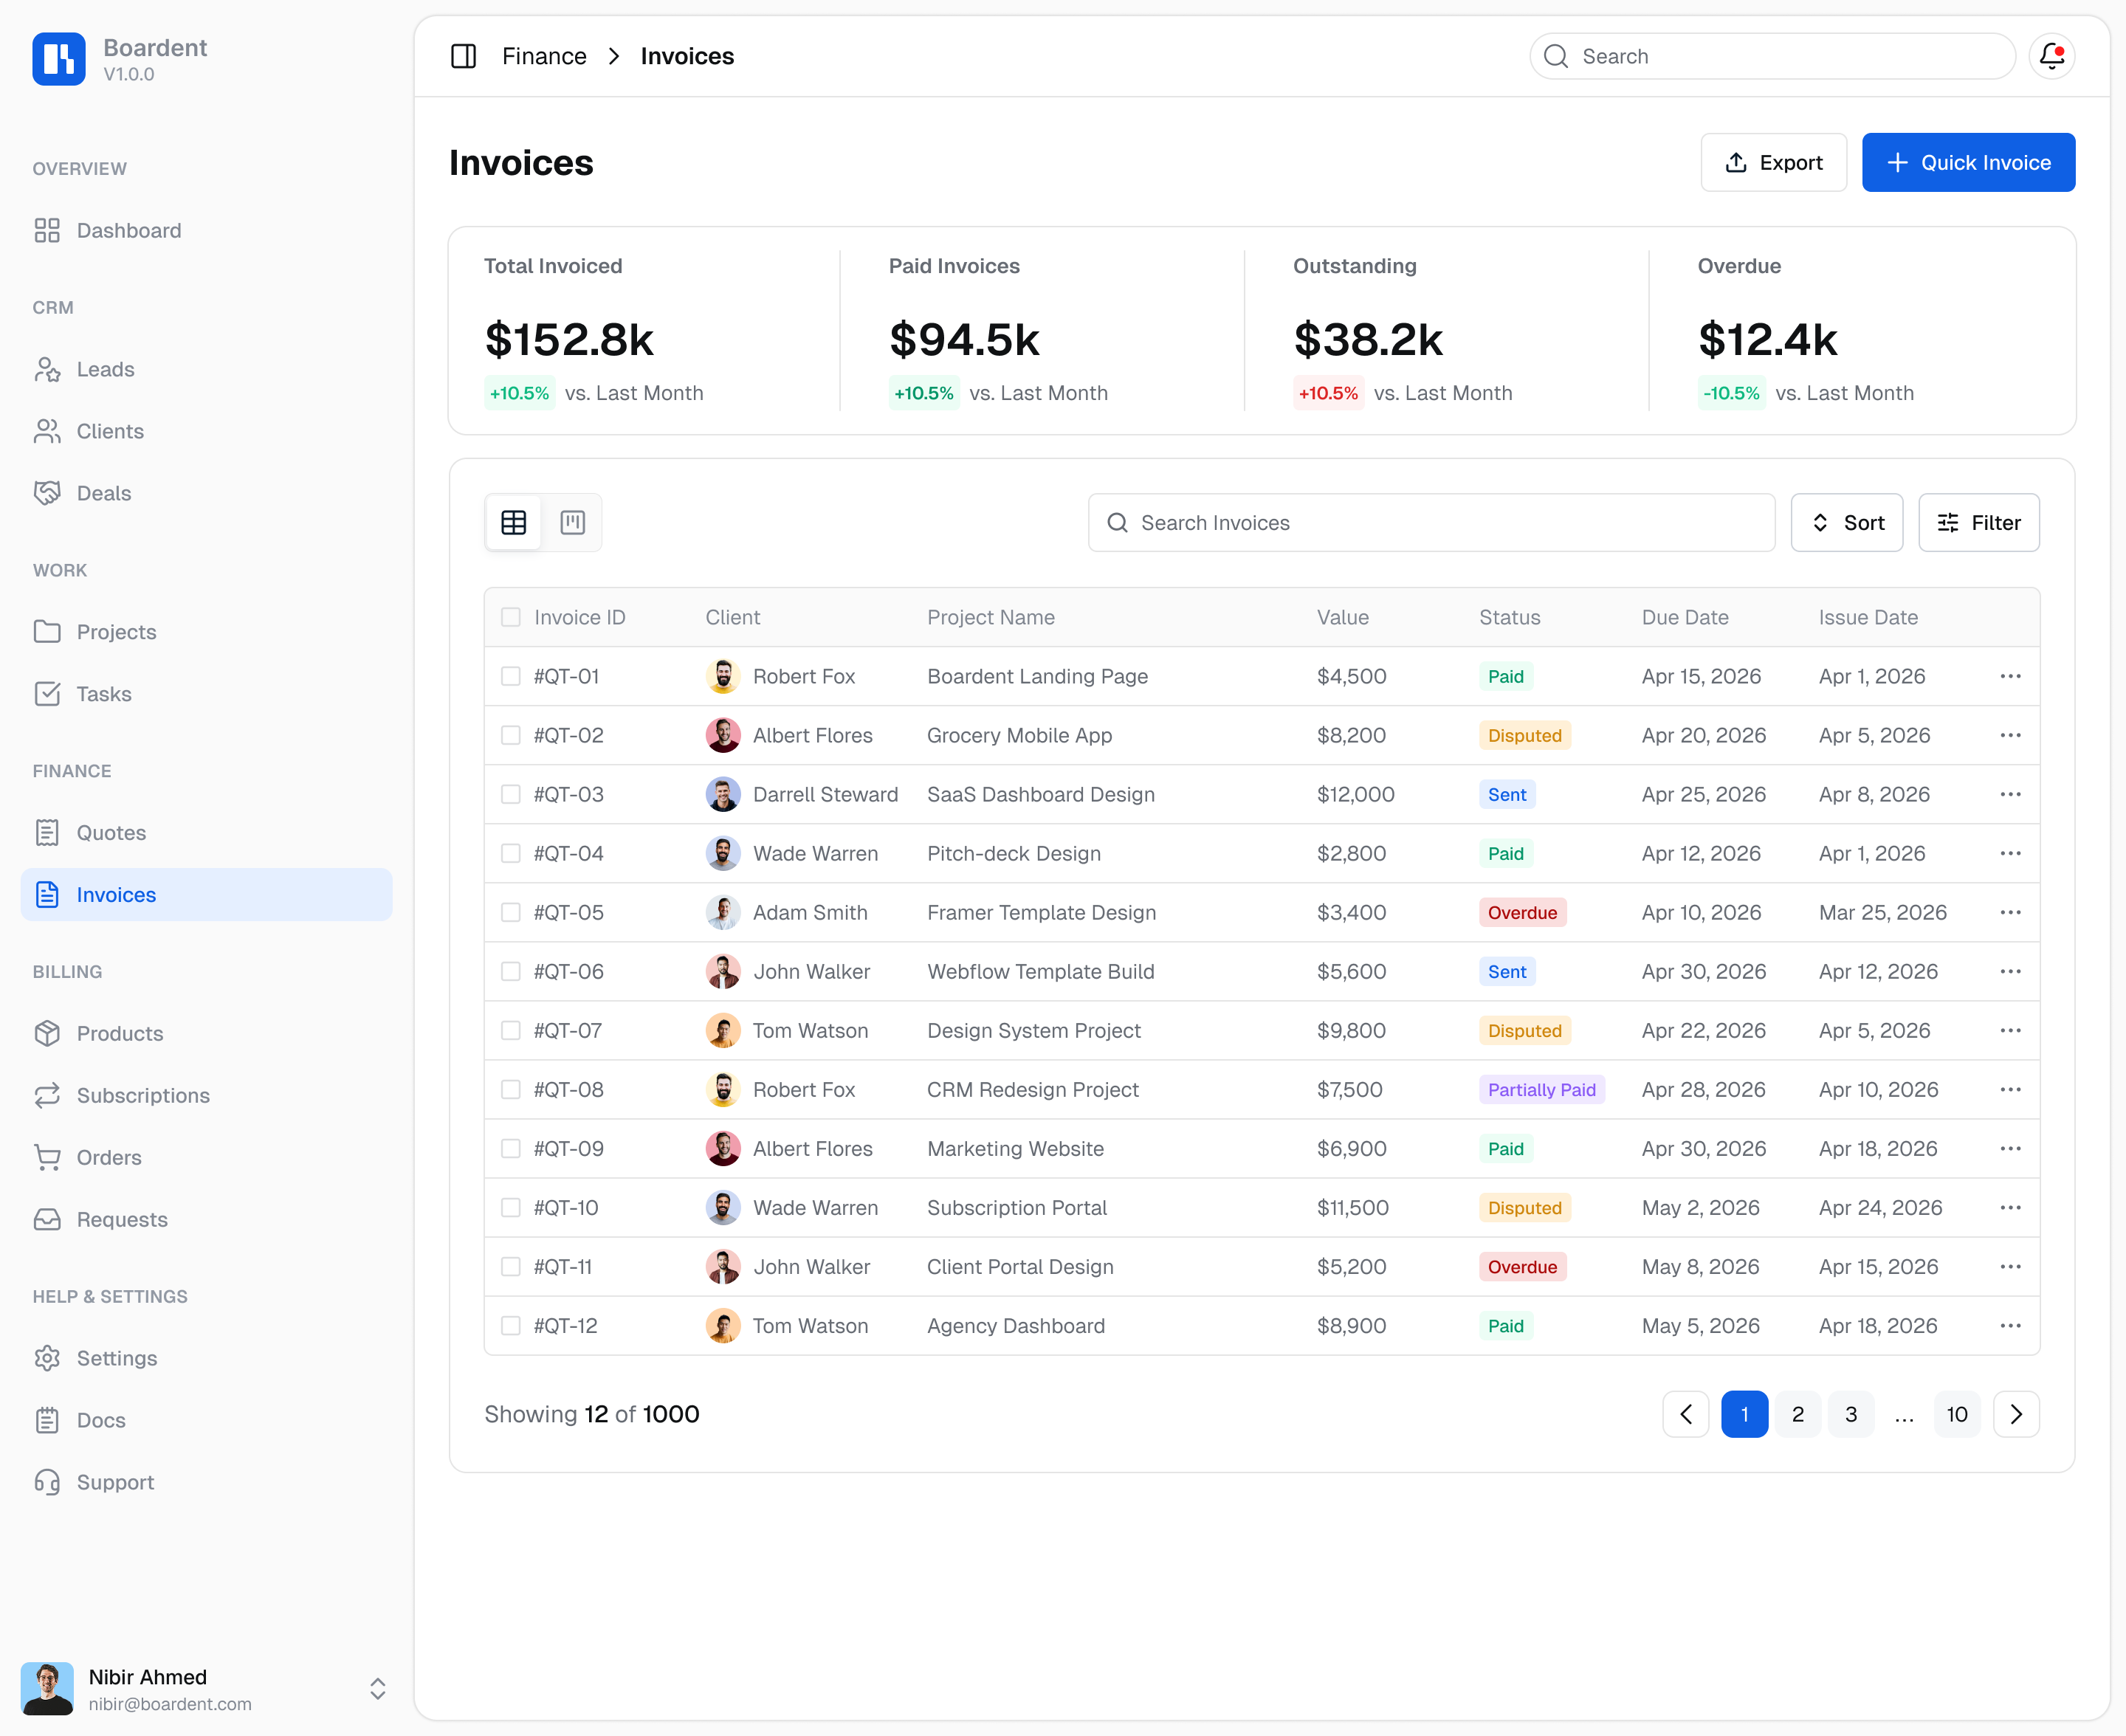The width and height of the screenshot is (2126, 1736).
Task: Check the #QT-04 invoice checkbox
Action: click(510, 853)
